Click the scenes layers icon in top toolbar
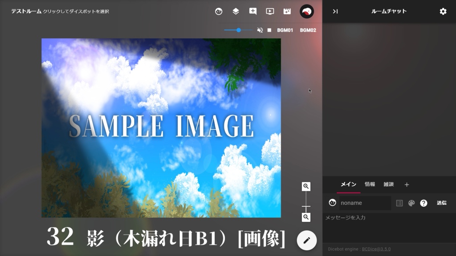This screenshot has width=456, height=256. [x=236, y=12]
